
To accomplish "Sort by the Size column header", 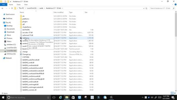I will click(86, 12).
